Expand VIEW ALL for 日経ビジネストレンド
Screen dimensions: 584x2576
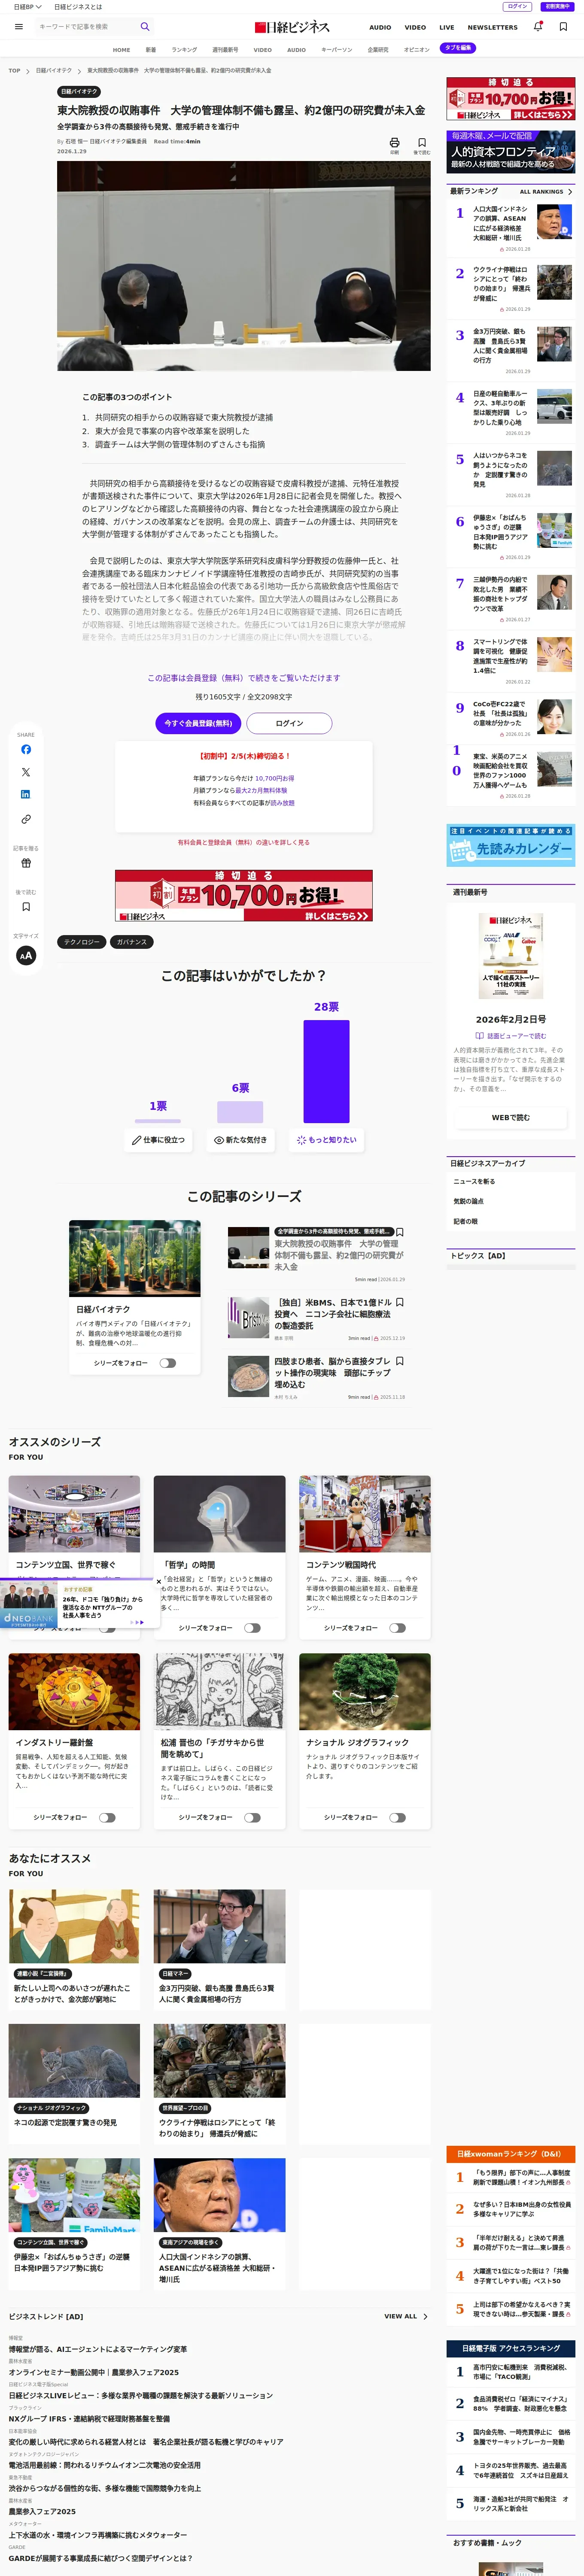point(406,2316)
